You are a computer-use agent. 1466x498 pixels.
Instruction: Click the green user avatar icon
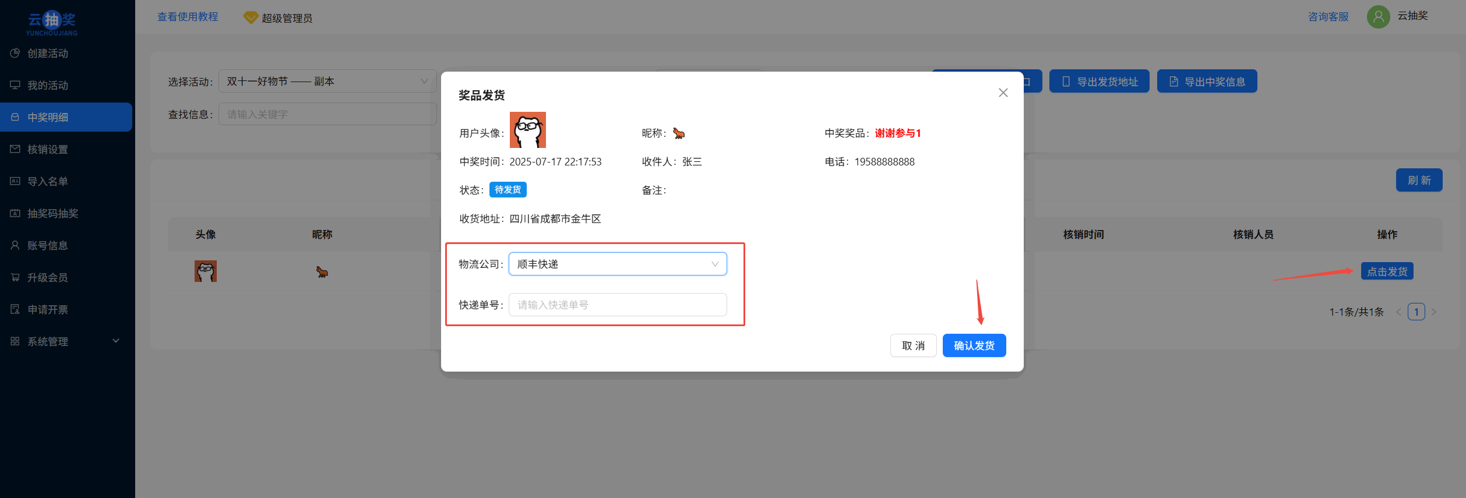[1378, 16]
